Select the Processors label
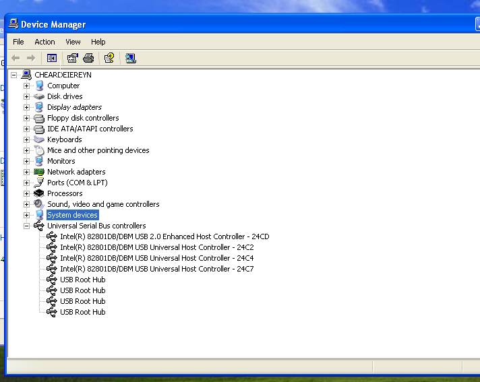This screenshot has height=382, width=480. [x=65, y=193]
